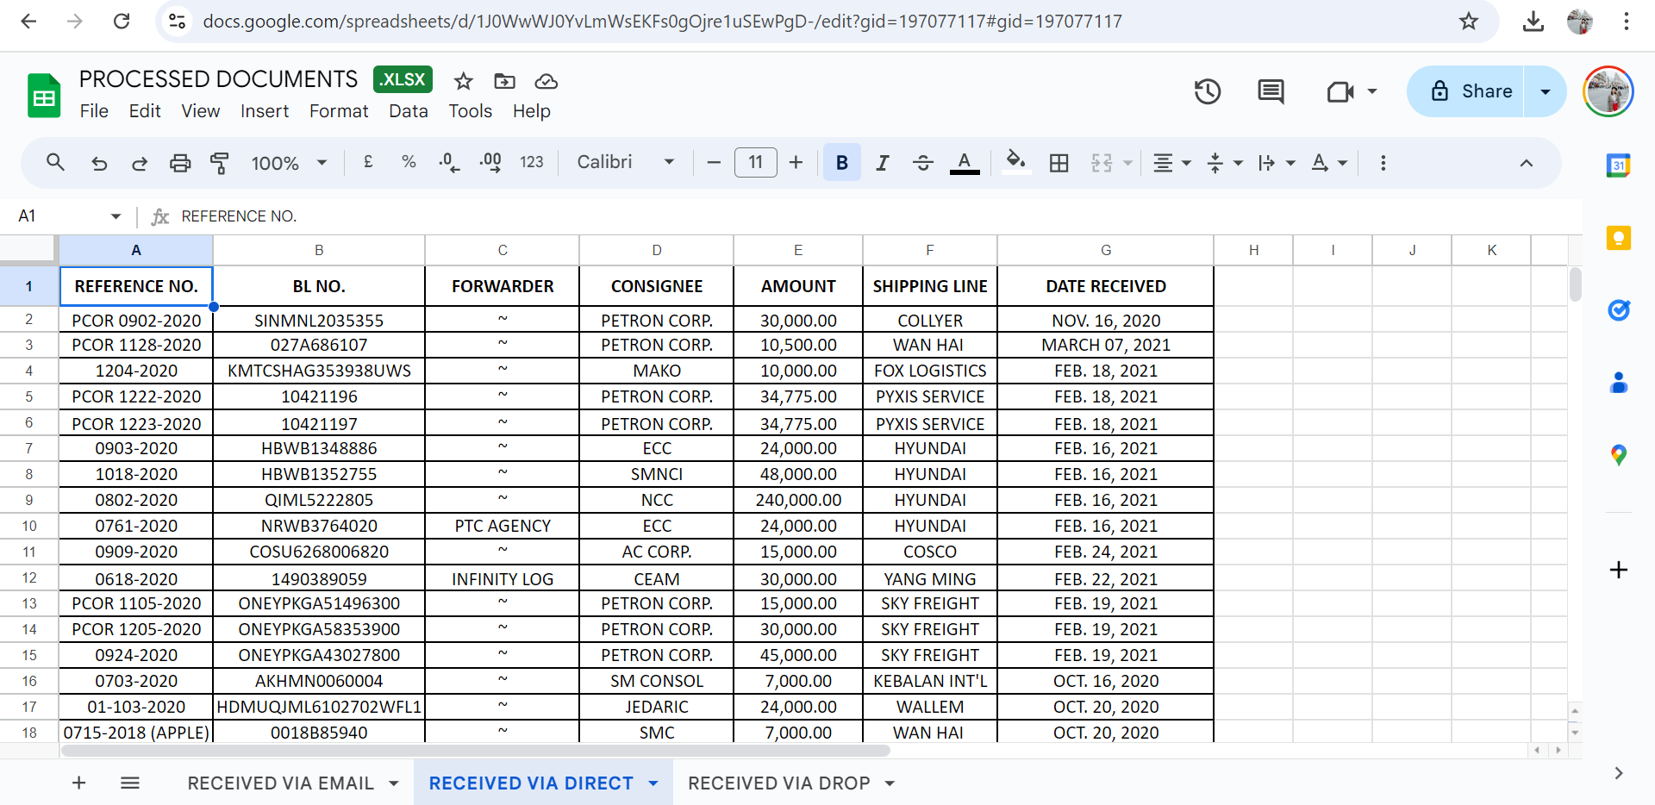Image resolution: width=1655 pixels, height=805 pixels.
Task: Expand the Share options arrow
Action: click(x=1546, y=91)
